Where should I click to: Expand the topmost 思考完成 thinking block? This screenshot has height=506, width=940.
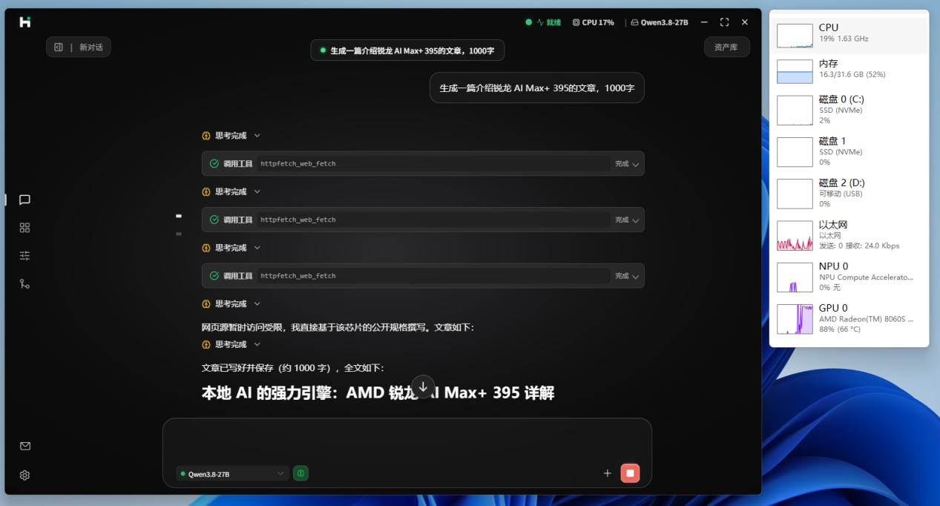pyautogui.click(x=231, y=136)
